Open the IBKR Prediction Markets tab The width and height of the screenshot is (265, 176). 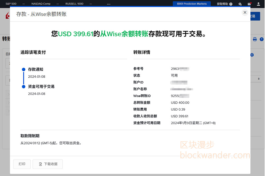click(192, 4)
